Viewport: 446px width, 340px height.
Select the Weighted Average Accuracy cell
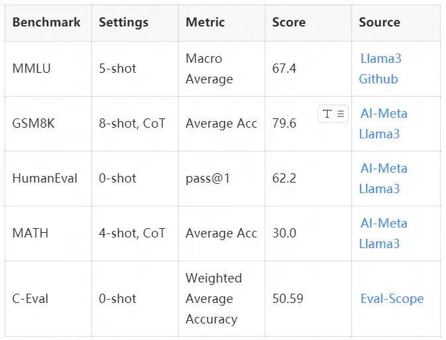click(222, 299)
